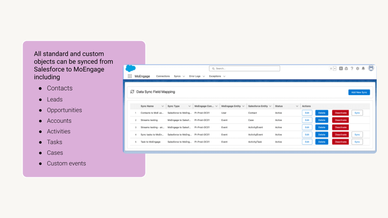This screenshot has height=218, width=388.
Task: Run Sync for Contacts to MoE row
Action: tap(357, 113)
